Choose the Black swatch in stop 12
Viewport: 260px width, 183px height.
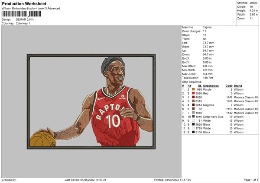(193, 132)
